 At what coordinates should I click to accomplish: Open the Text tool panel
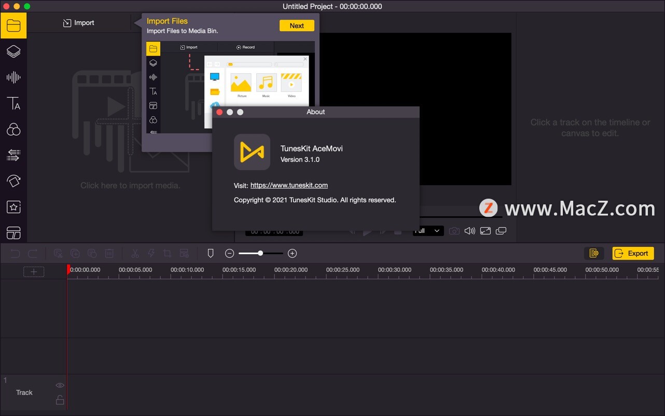pyautogui.click(x=13, y=103)
